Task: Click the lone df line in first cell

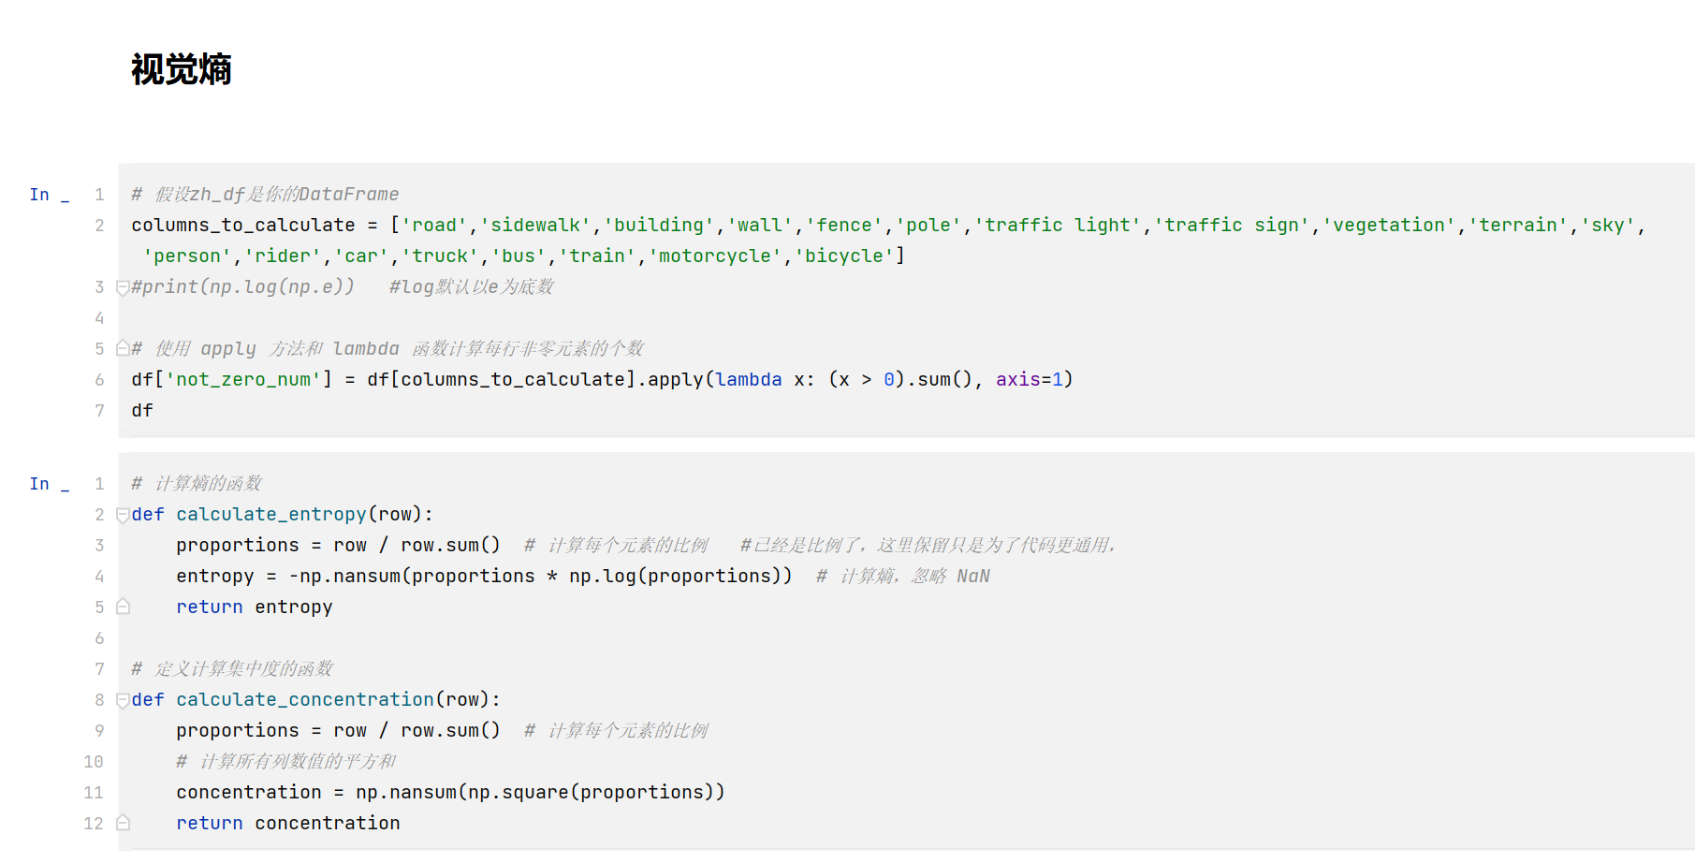Action: (142, 411)
